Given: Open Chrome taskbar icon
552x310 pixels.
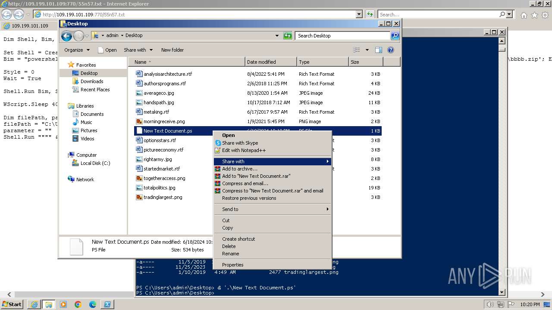Looking at the screenshot, I should pyautogui.click(x=78, y=304).
